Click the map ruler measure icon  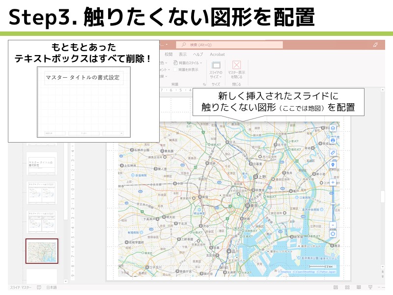tap(333, 152)
